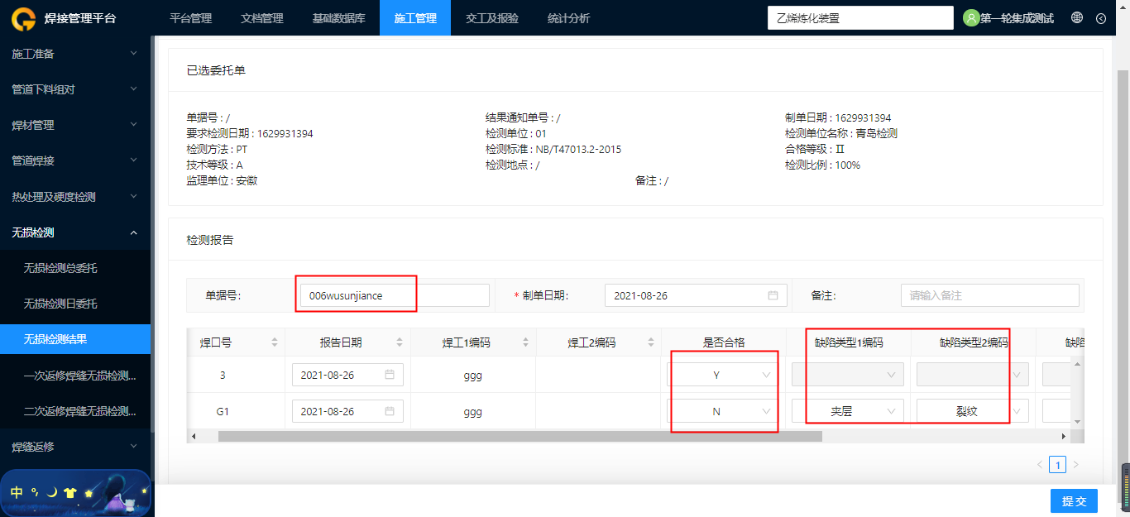Click the 焊接管理平台 logo icon
Image resolution: width=1130 pixels, height=517 pixels.
pos(22,18)
